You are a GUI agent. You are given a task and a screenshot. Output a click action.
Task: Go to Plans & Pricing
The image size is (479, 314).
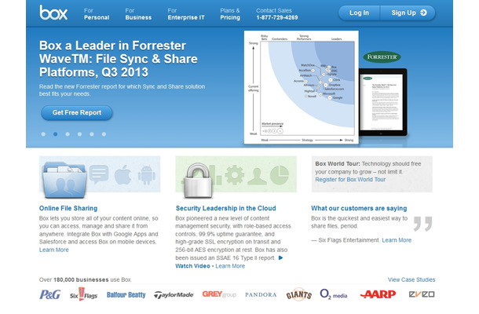230,14
